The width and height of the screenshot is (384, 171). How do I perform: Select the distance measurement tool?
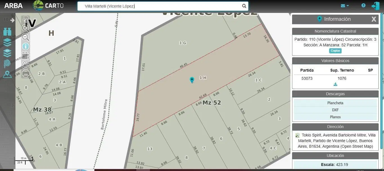pos(26,65)
